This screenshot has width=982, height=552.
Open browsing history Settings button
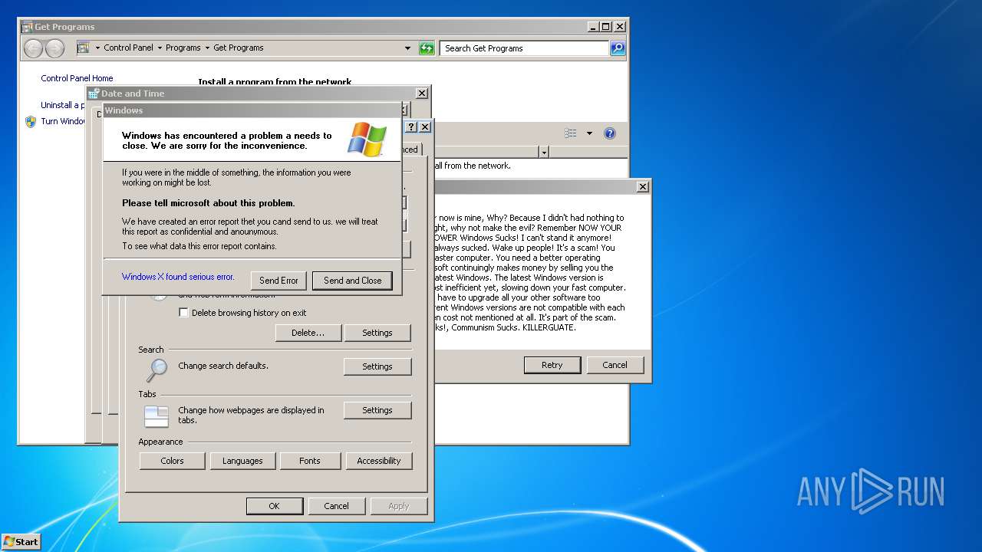[377, 333]
